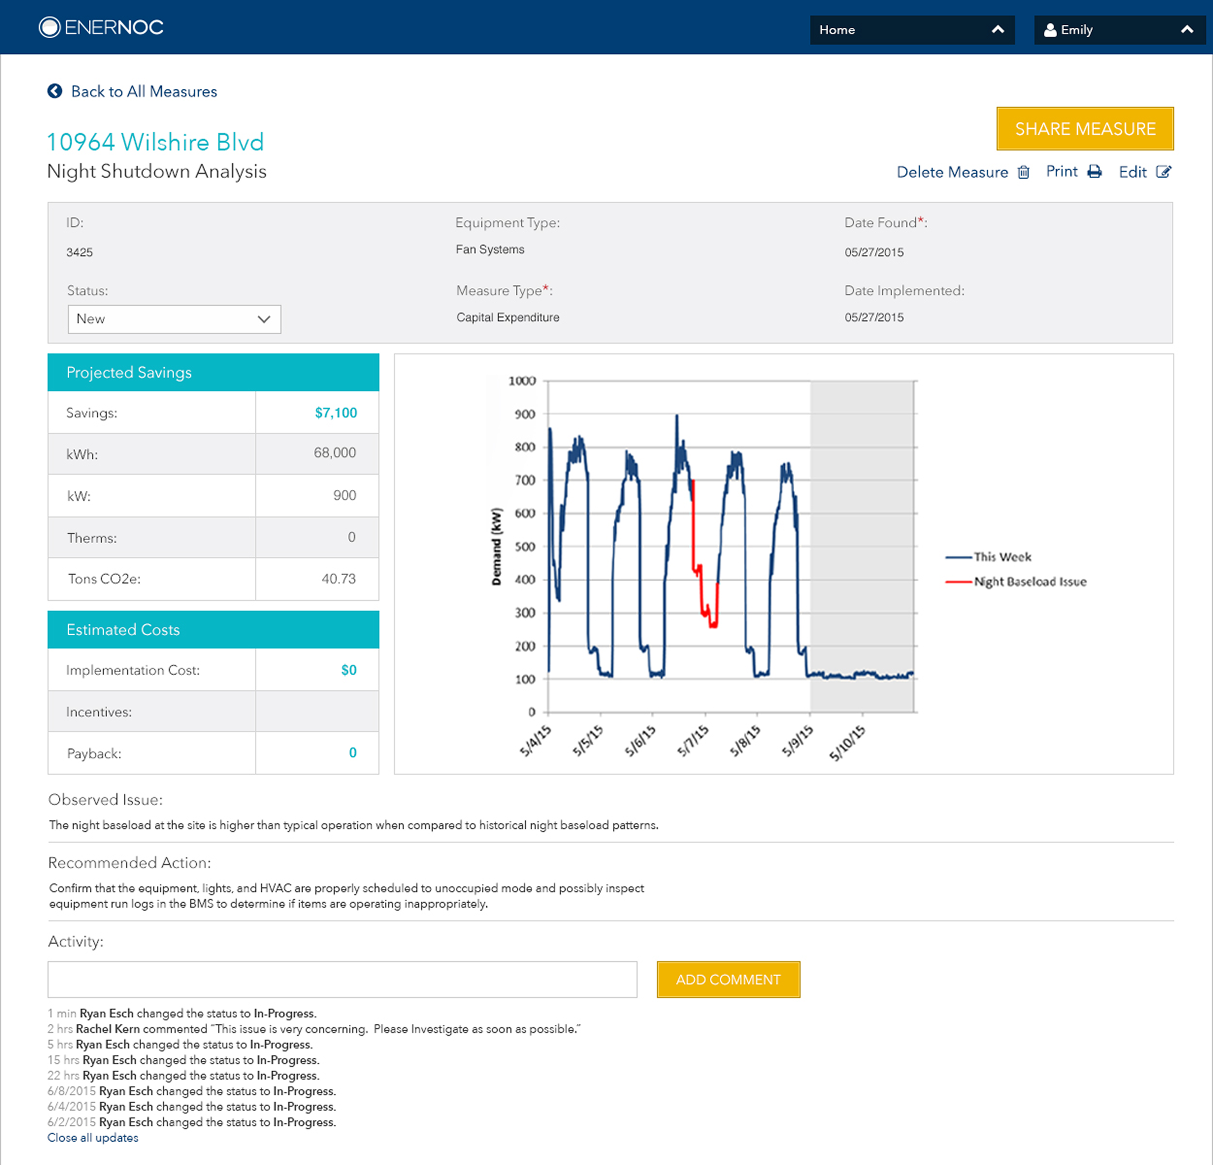Click the red Night Baseload Issue legend line

point(959,582)
